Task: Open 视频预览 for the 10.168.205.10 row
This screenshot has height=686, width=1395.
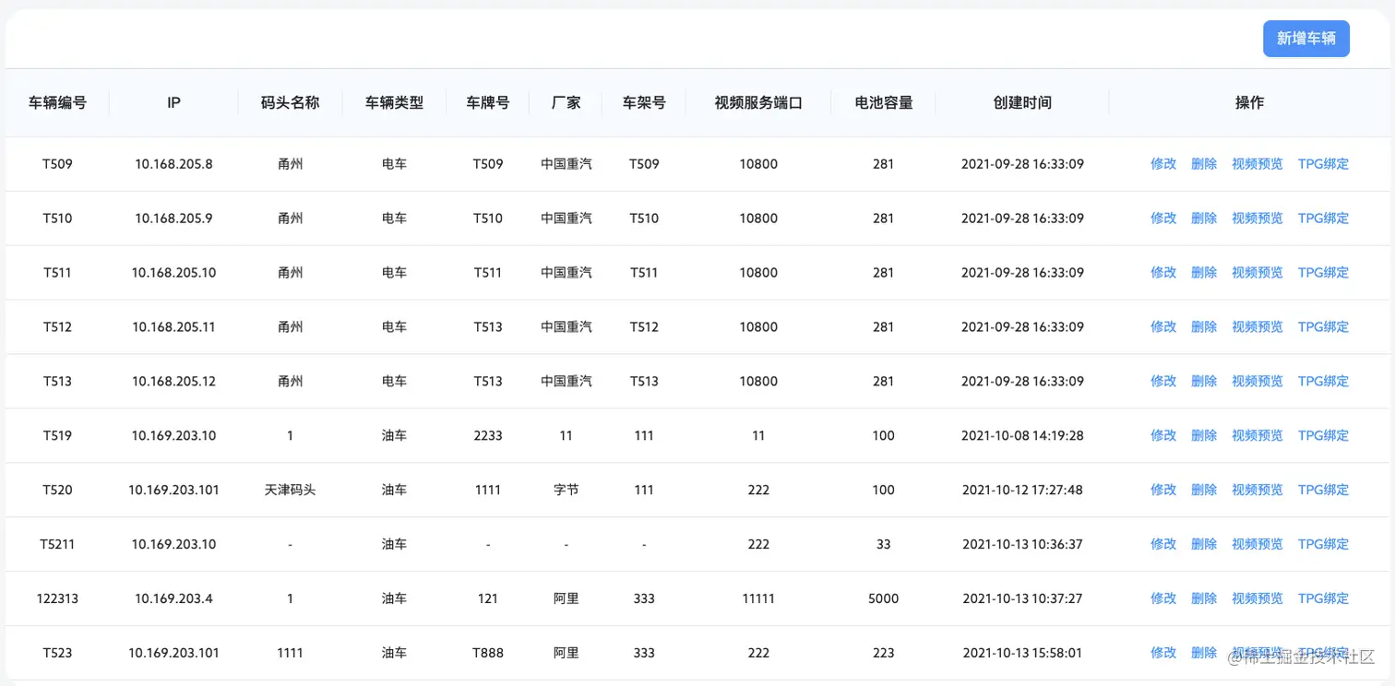Action: [x=1258, y=273]
